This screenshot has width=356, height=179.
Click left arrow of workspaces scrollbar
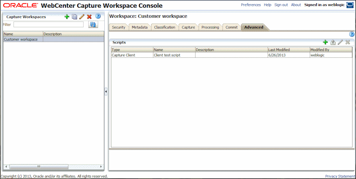(6, 166)
